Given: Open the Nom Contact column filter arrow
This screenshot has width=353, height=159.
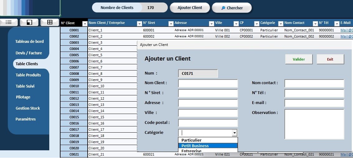Looking at the screenshot, I should click(315, 24).
